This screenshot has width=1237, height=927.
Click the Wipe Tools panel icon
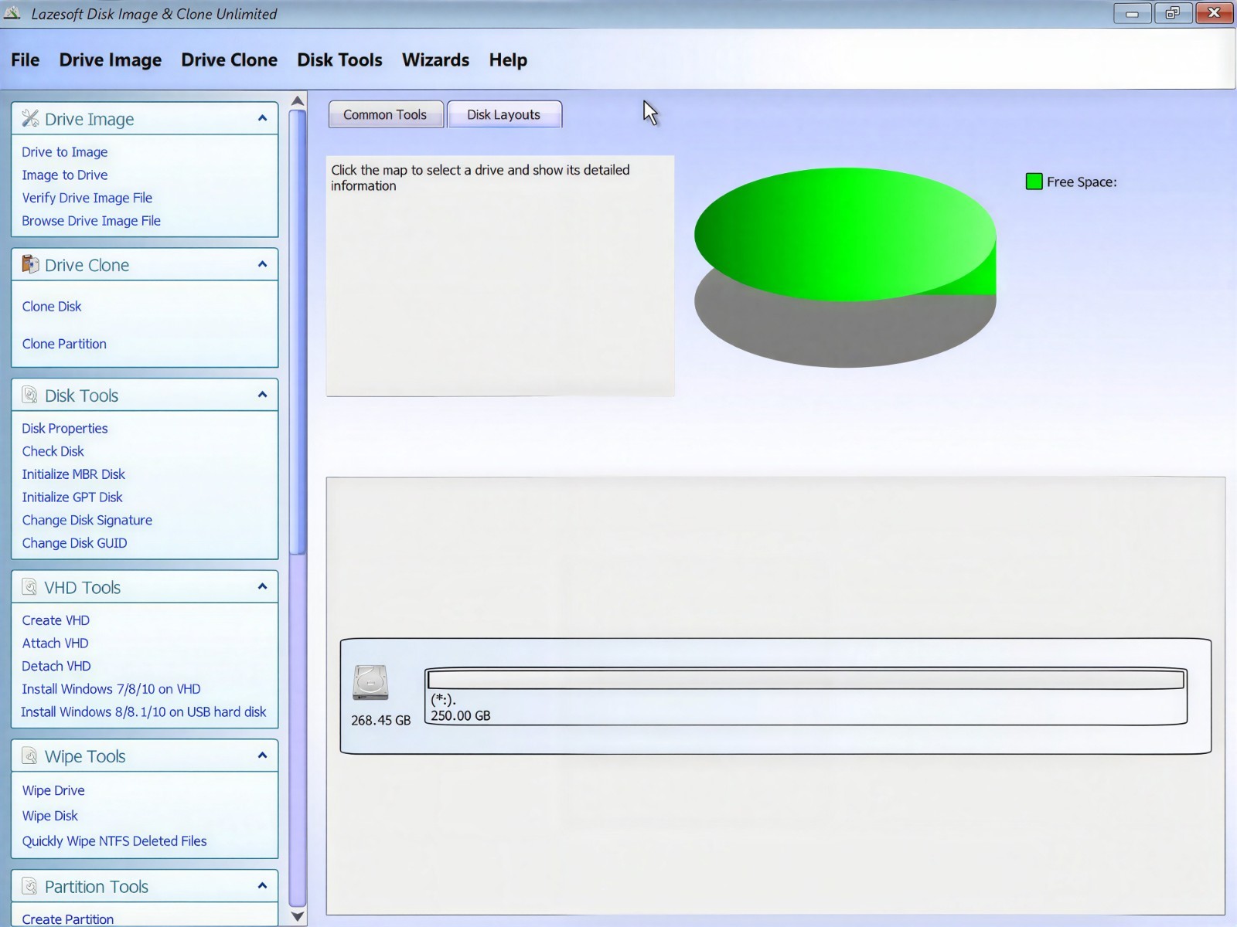(30, 756)
